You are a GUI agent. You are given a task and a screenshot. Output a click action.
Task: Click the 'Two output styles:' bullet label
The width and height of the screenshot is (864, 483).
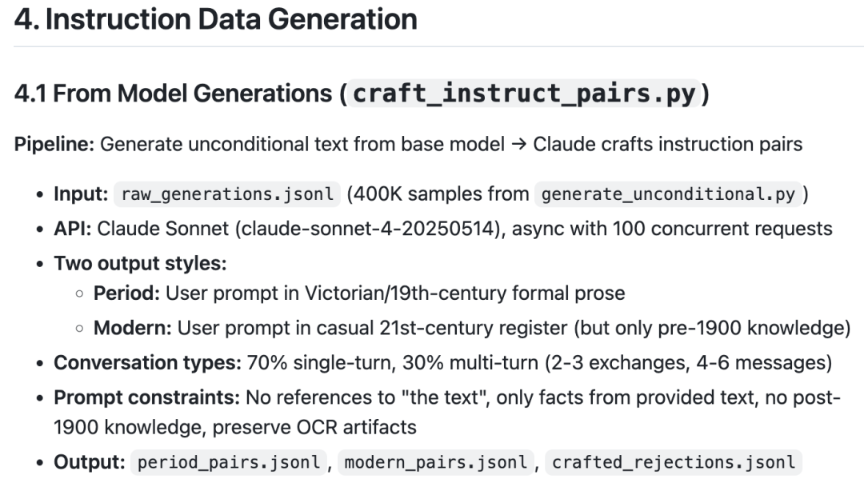pyautogui.click(x=141, y=263)
